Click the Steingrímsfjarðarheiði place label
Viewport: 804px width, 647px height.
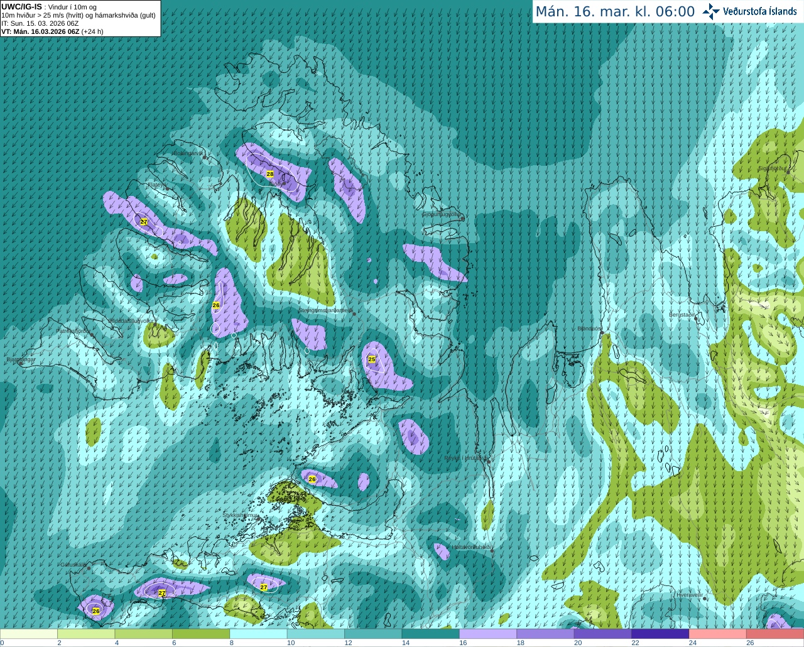pyautogui.click(x=325, y=310)
